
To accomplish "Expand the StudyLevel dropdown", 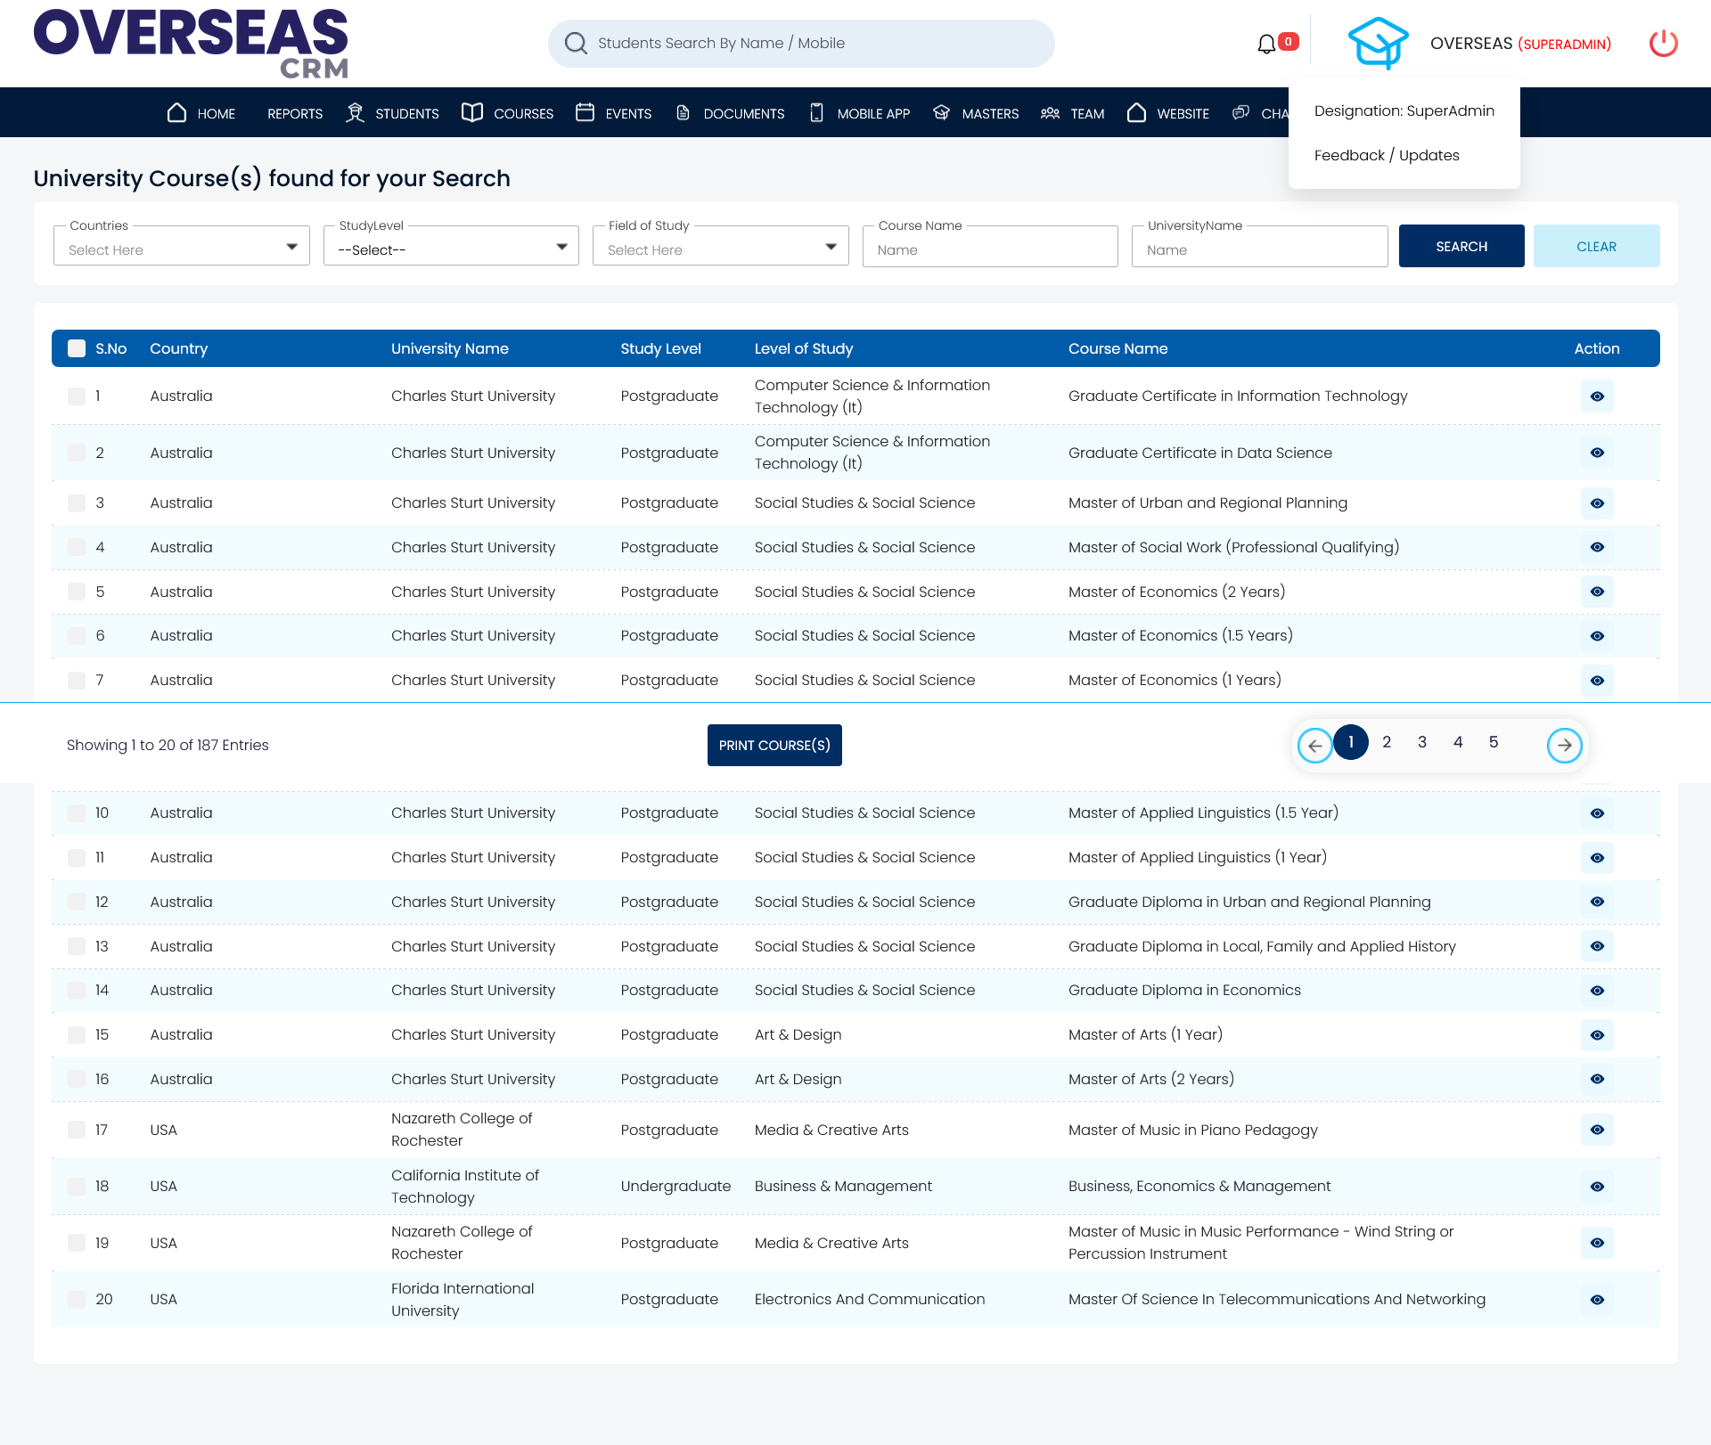I will tap(451, 247).
